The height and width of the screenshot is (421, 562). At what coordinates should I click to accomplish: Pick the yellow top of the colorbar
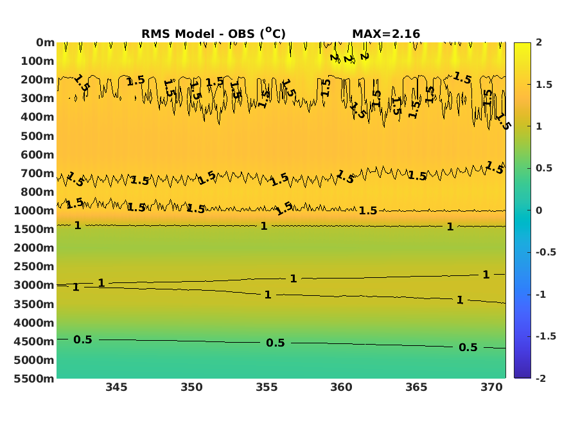(x=522, y=47)
